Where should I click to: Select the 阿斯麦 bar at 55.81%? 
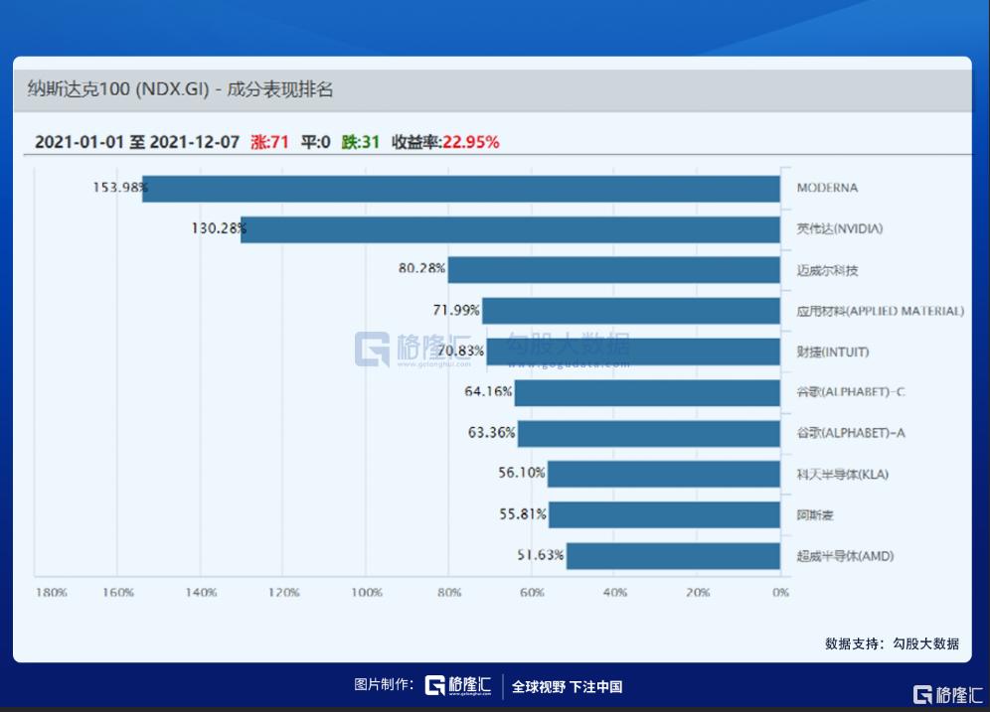point(664,514)
